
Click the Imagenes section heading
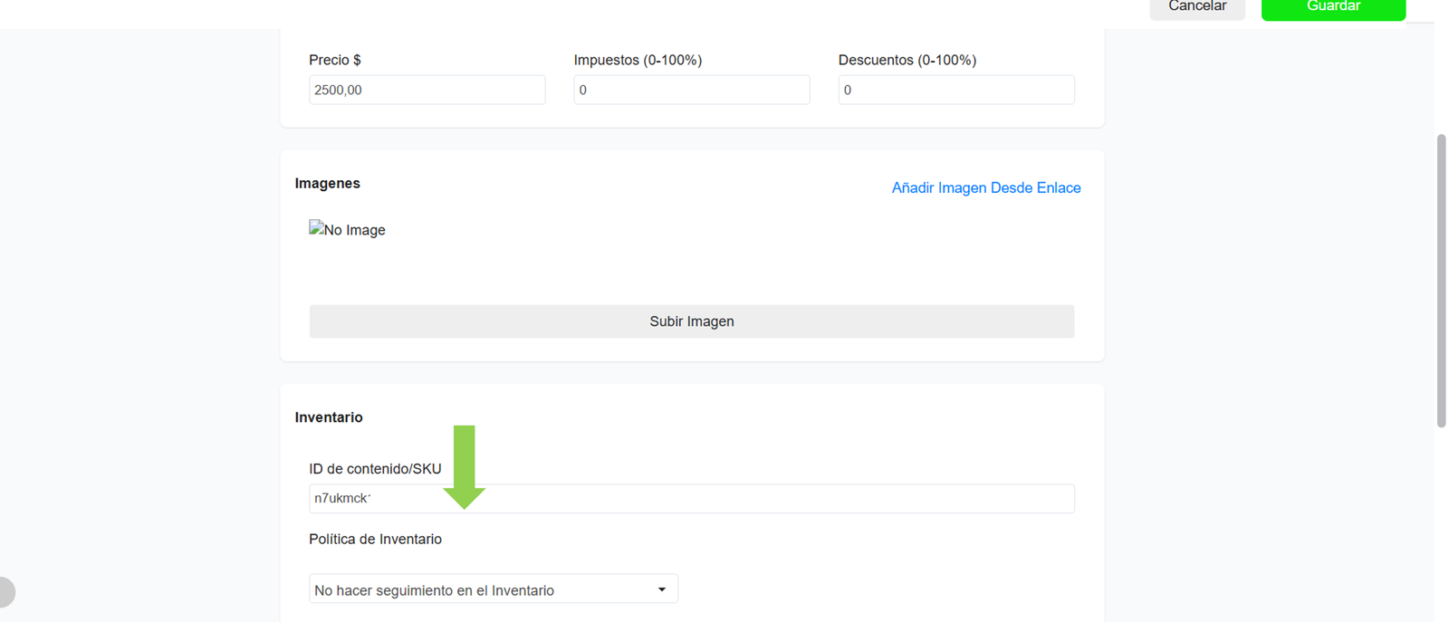(327, 183)
